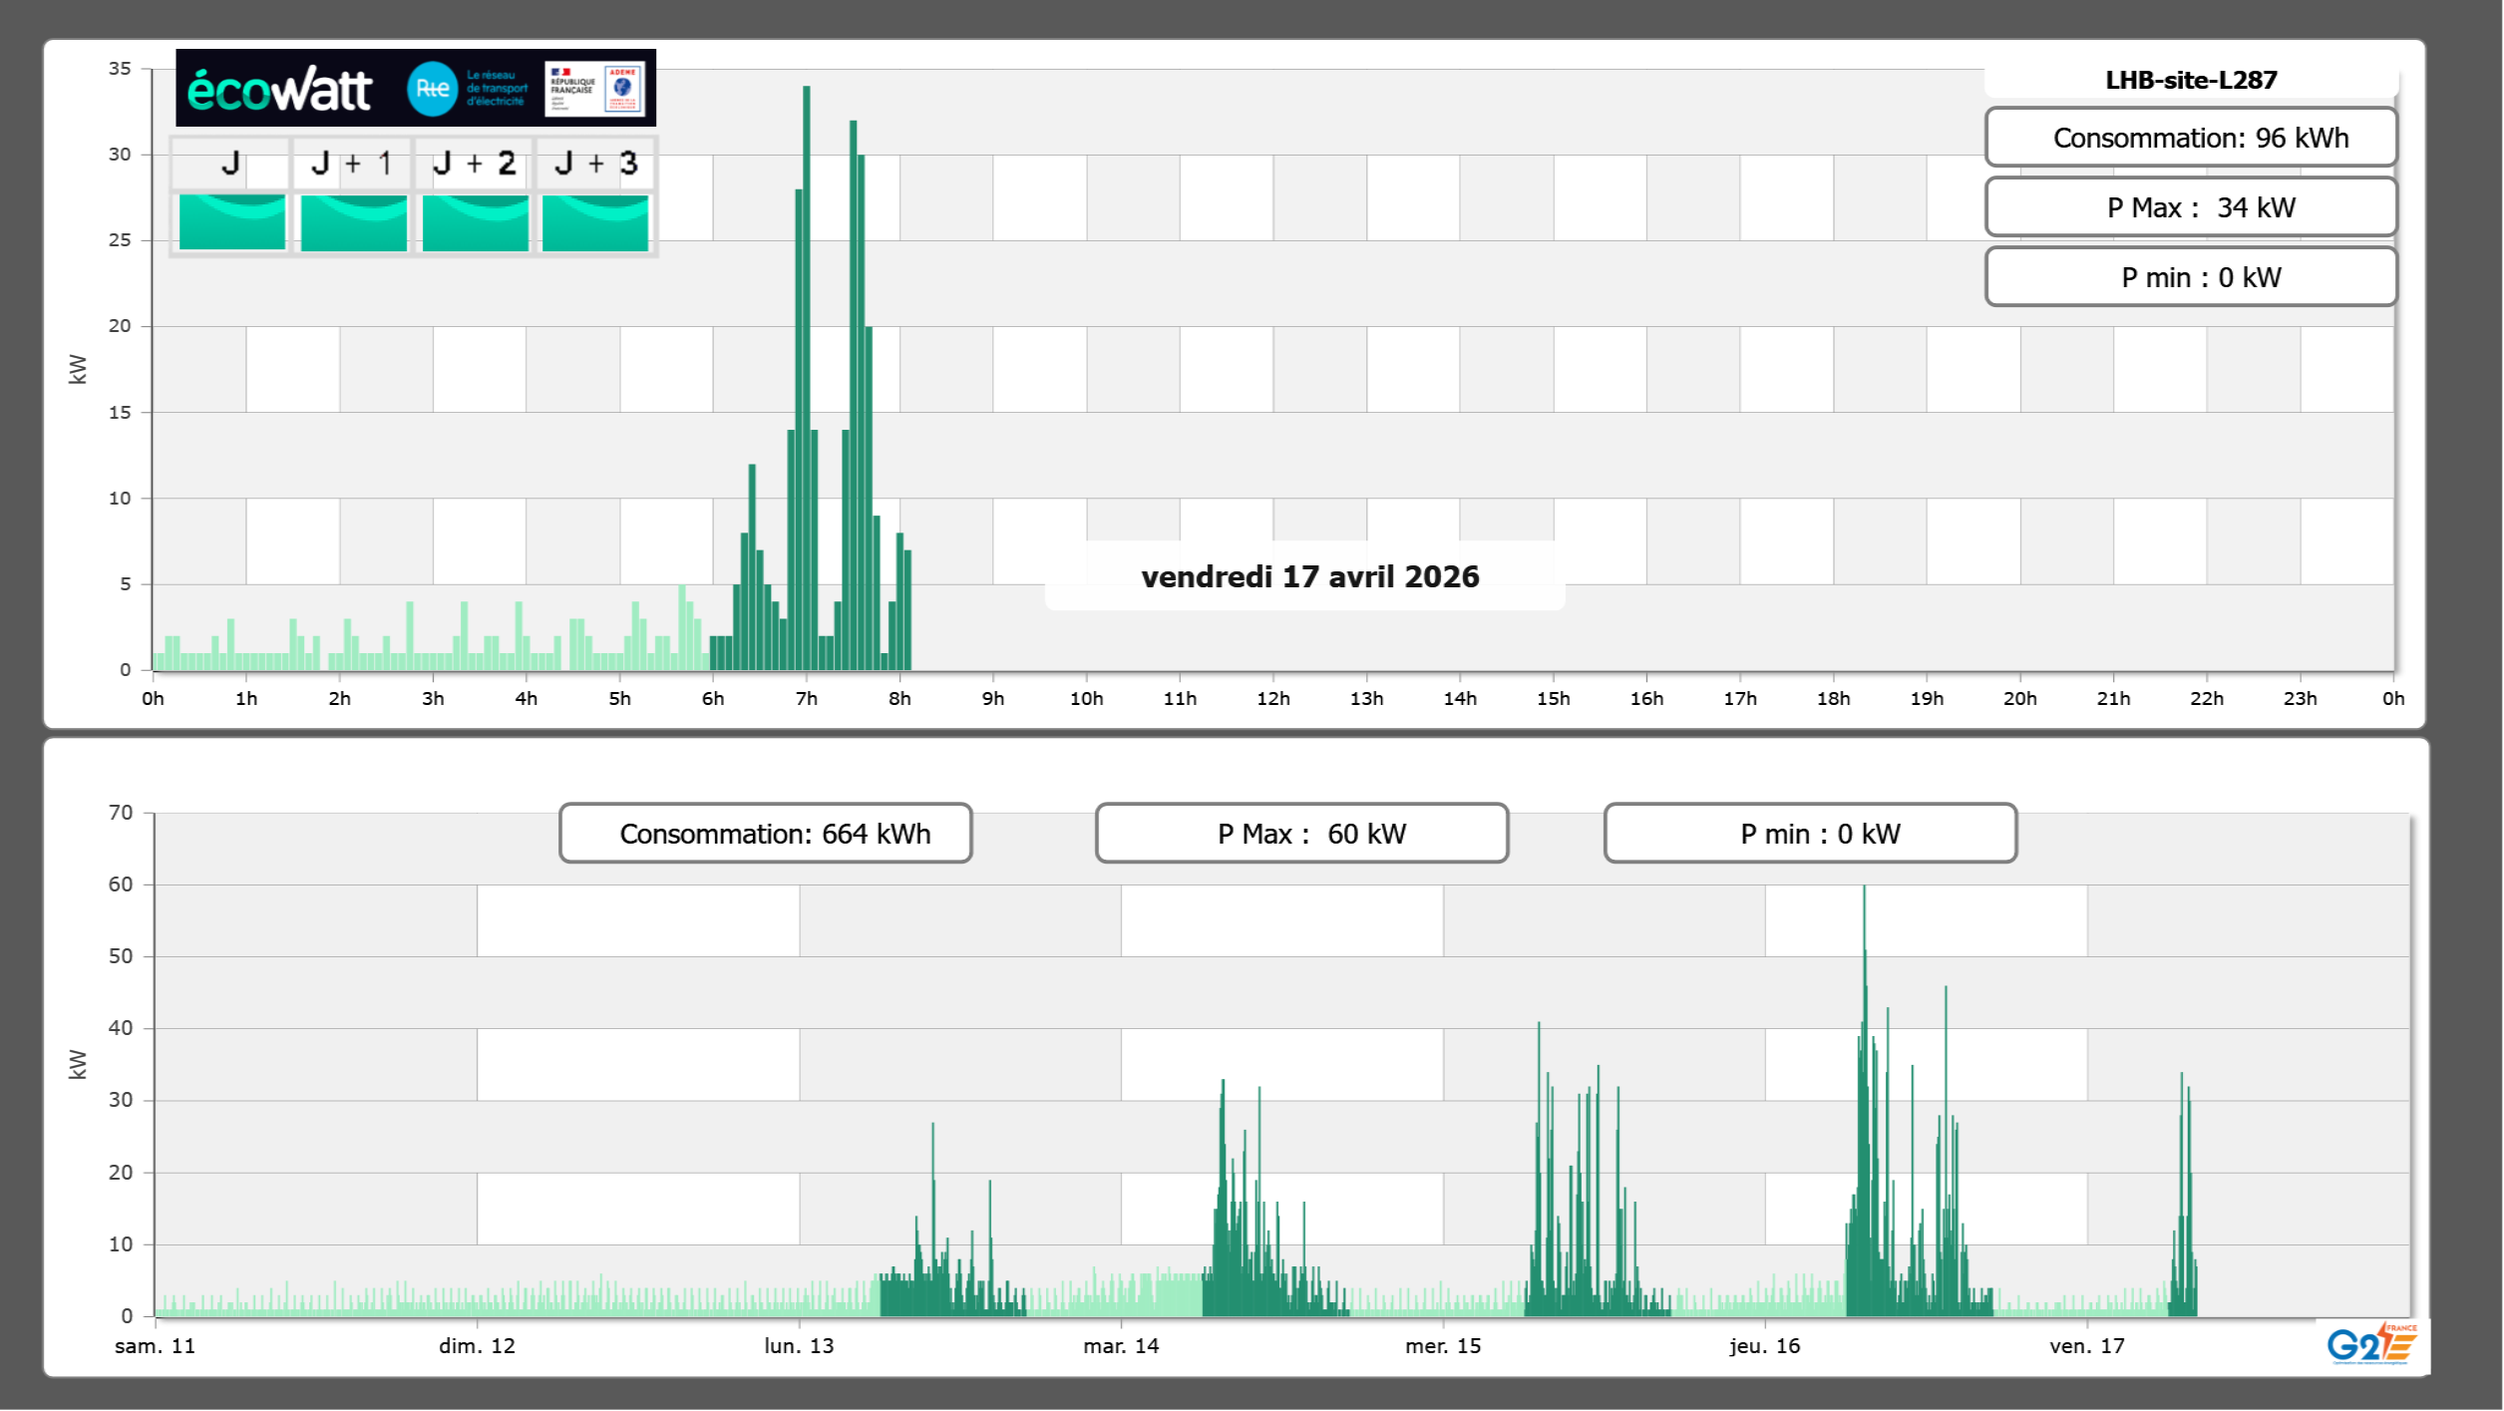Click the République Française ADEME logo
The height and width of the screenshot is (1411, 2504).
point(595,89)
